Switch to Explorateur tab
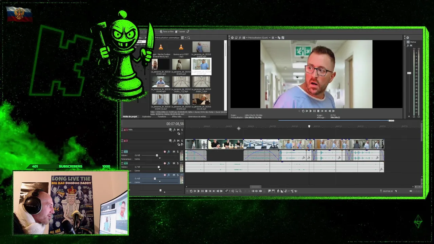 pyautogui.click(x=147, y=117)
